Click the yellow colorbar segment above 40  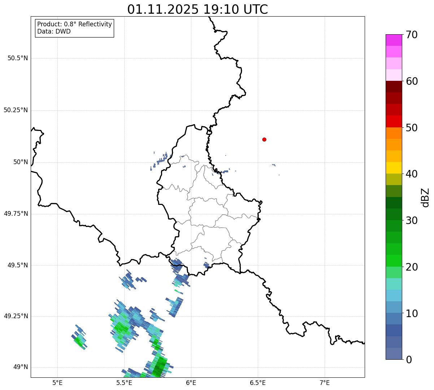394,168
